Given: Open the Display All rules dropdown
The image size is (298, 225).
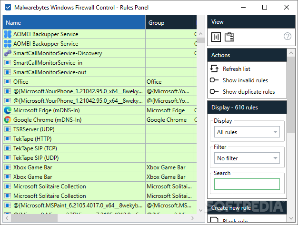Looking at the screenshot, I should 247,132.
